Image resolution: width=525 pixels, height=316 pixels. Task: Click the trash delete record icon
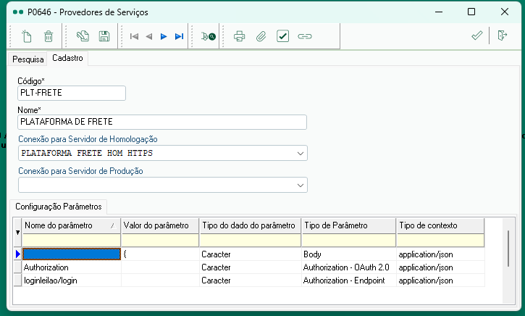click(x=49, y=36)
